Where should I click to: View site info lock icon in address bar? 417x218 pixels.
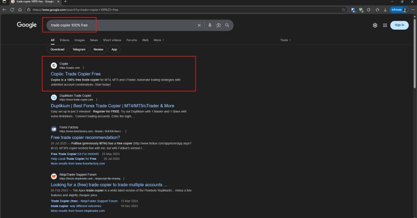click(29, 9)
